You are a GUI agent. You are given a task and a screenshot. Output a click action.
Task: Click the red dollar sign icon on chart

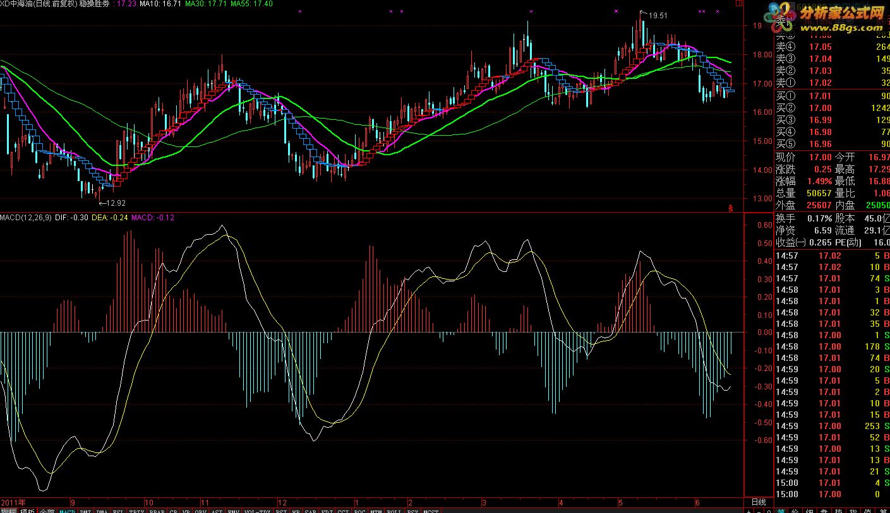coord(731,207)
